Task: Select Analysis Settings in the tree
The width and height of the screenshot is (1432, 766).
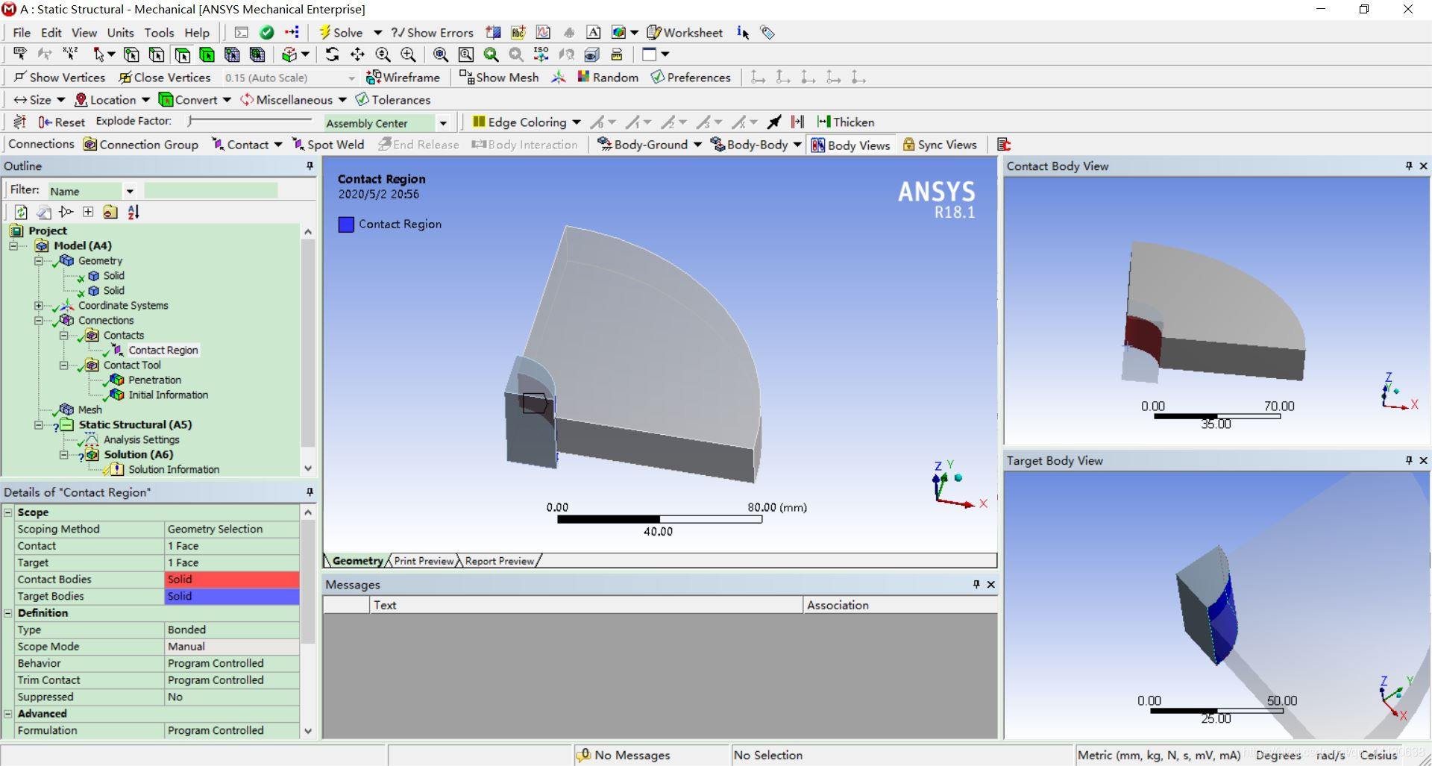Action: [141, 439]
